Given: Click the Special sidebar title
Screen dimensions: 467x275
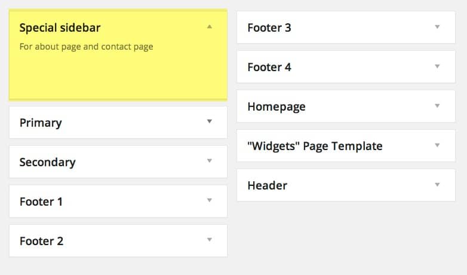Looking at the screenshot, I should coord(60,27).
